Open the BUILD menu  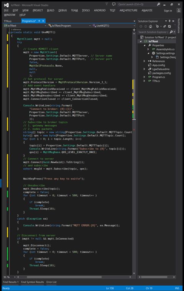(51, 10)
